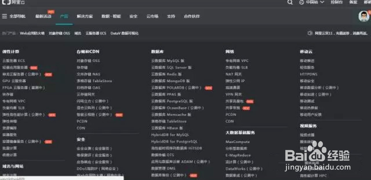371x180 pixels.
Task: Open the HPC high-performance computing link
Action: point(313,176)
